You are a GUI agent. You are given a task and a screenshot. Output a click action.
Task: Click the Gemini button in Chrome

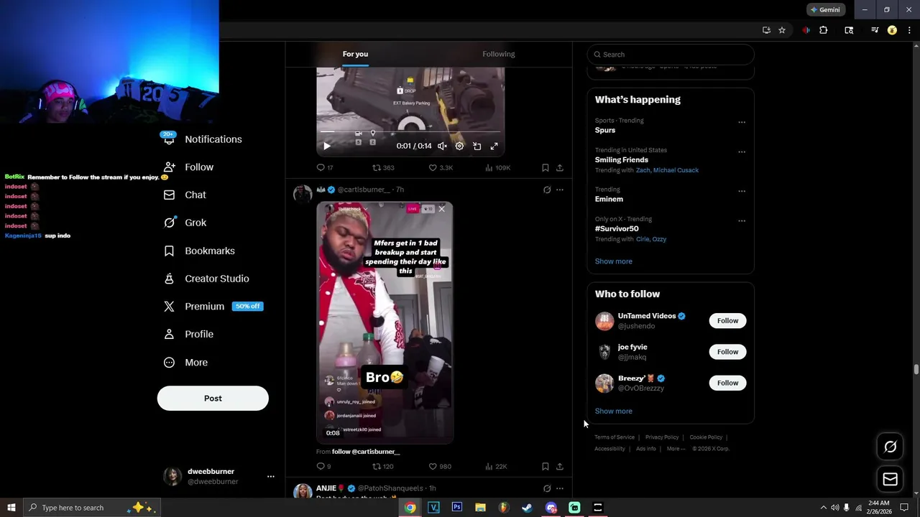825,10
